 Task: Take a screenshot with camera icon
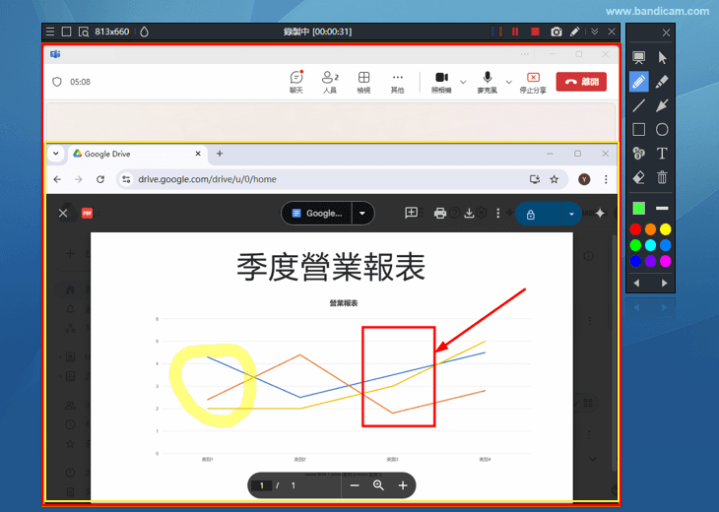(556, 32)
